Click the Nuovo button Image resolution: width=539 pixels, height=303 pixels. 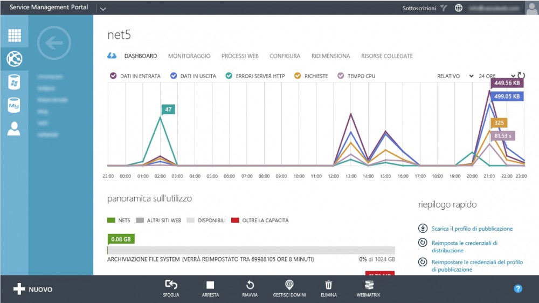[33, 290]
